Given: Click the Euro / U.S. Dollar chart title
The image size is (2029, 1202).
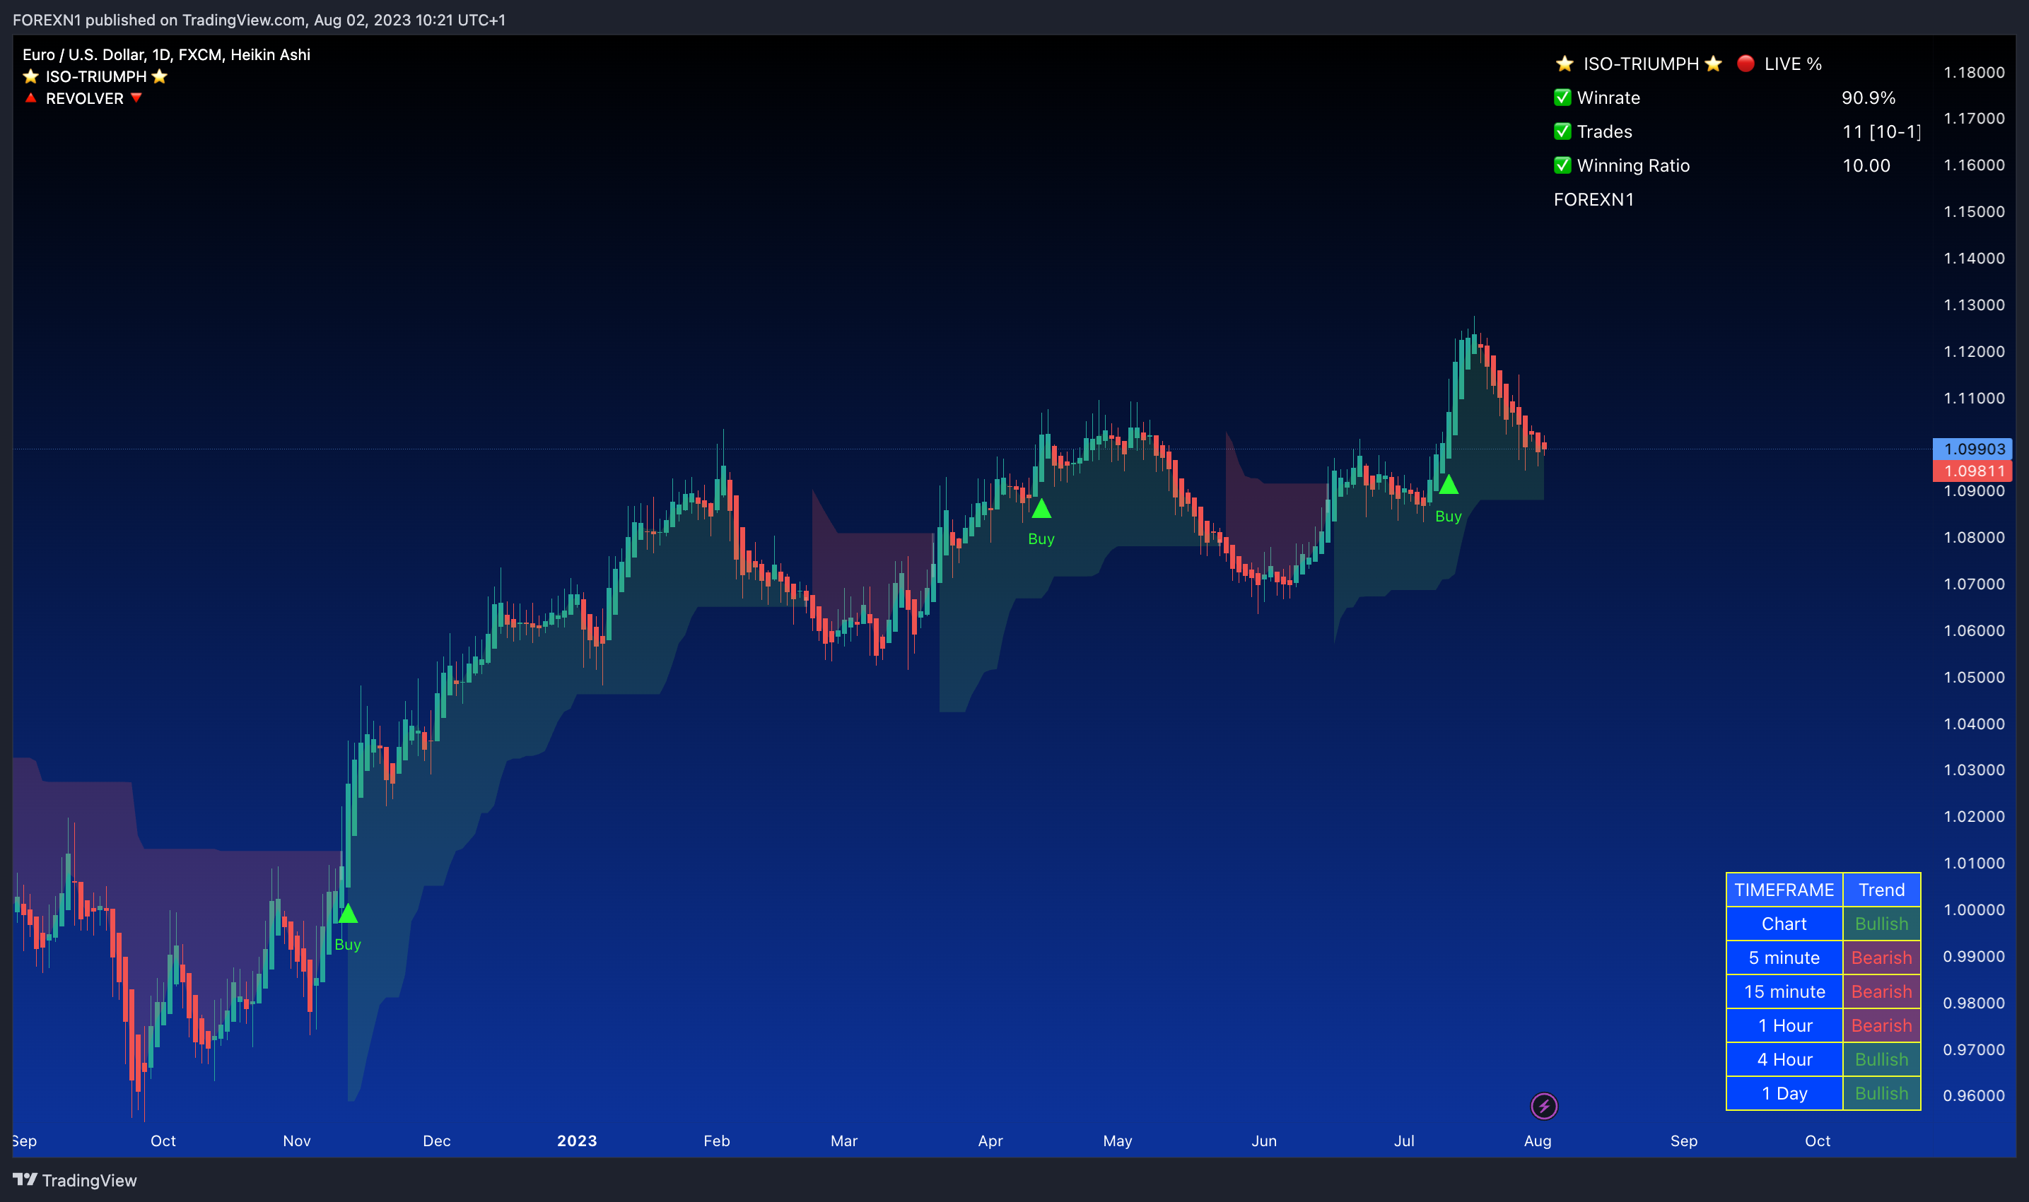Looking at the screenshot, I should (x=166, y=54).
